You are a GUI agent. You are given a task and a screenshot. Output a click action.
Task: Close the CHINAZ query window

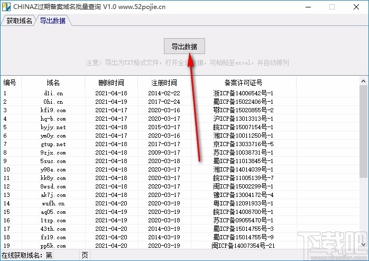click(356, 7)
